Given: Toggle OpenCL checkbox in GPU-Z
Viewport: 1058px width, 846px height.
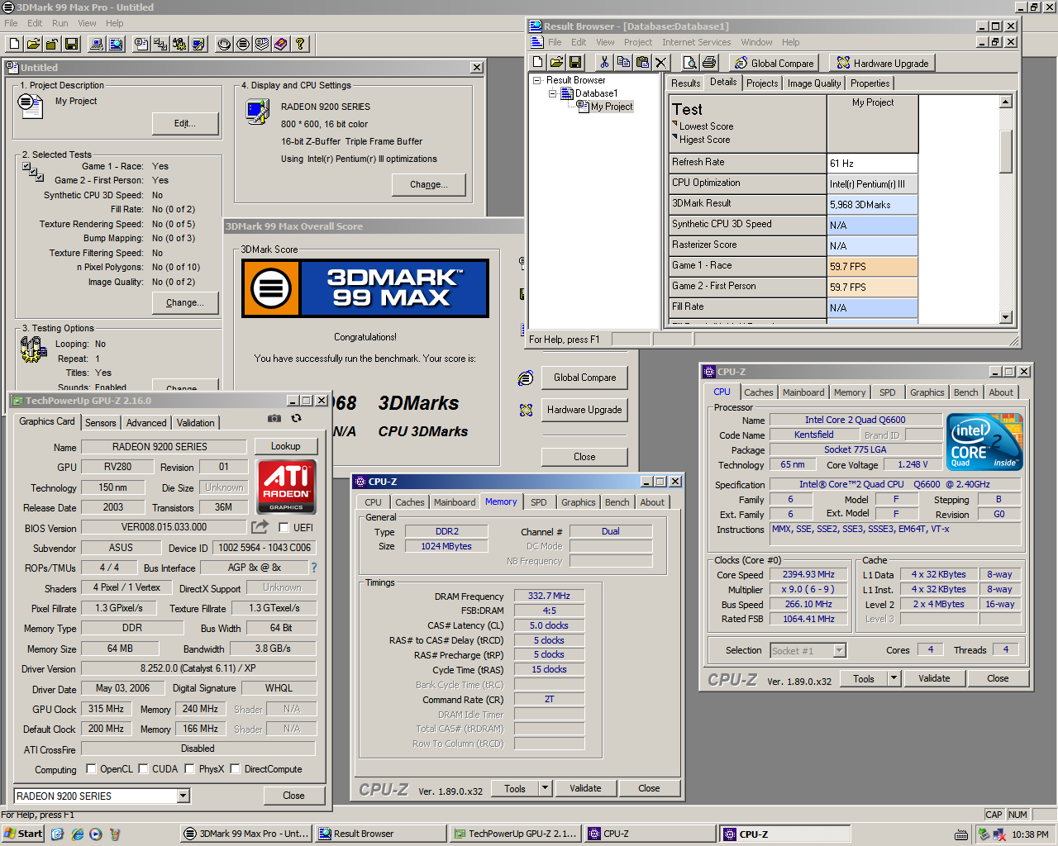Looking at the screenshot, I should 91,768.
